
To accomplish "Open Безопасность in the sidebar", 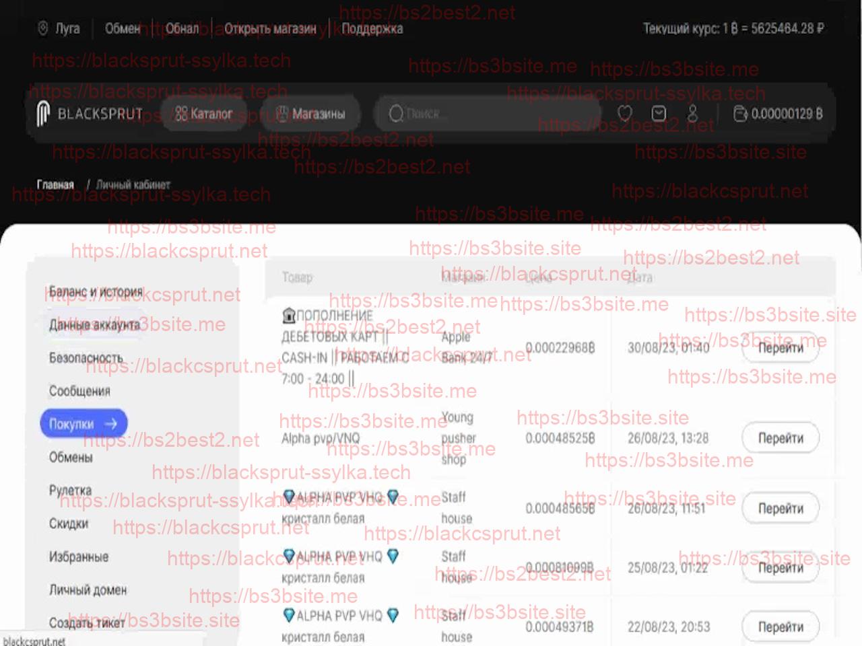I will [x=86, y=358].
